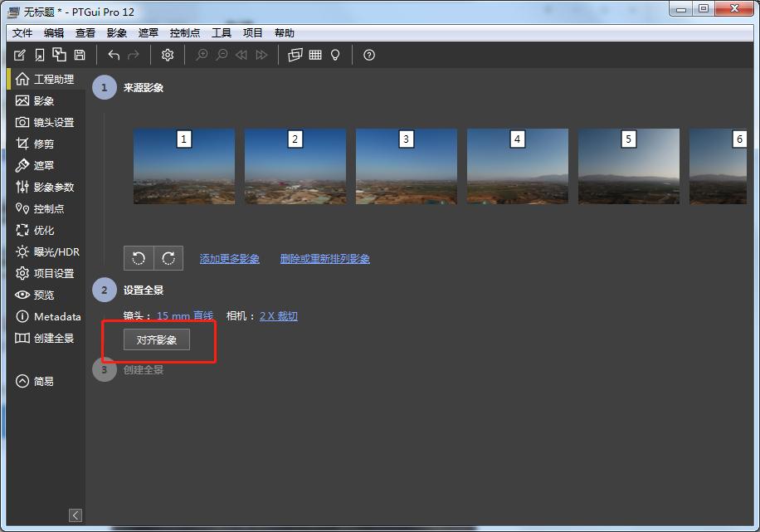The height and width of the screenshot is (532, 760).
Task: Save the project with disk icon
Action: [x=80, y=55]
